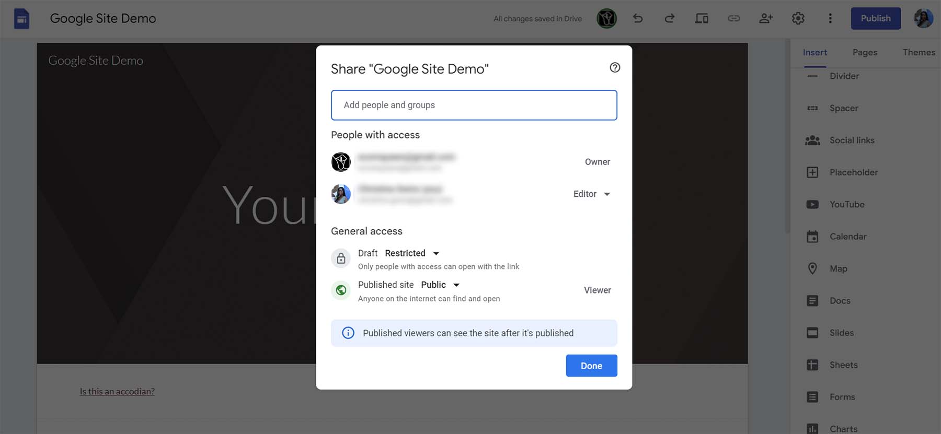Insert a Calendar from sidebar
The width and height of the screenshot is (941, 434).
pos(847,237)
